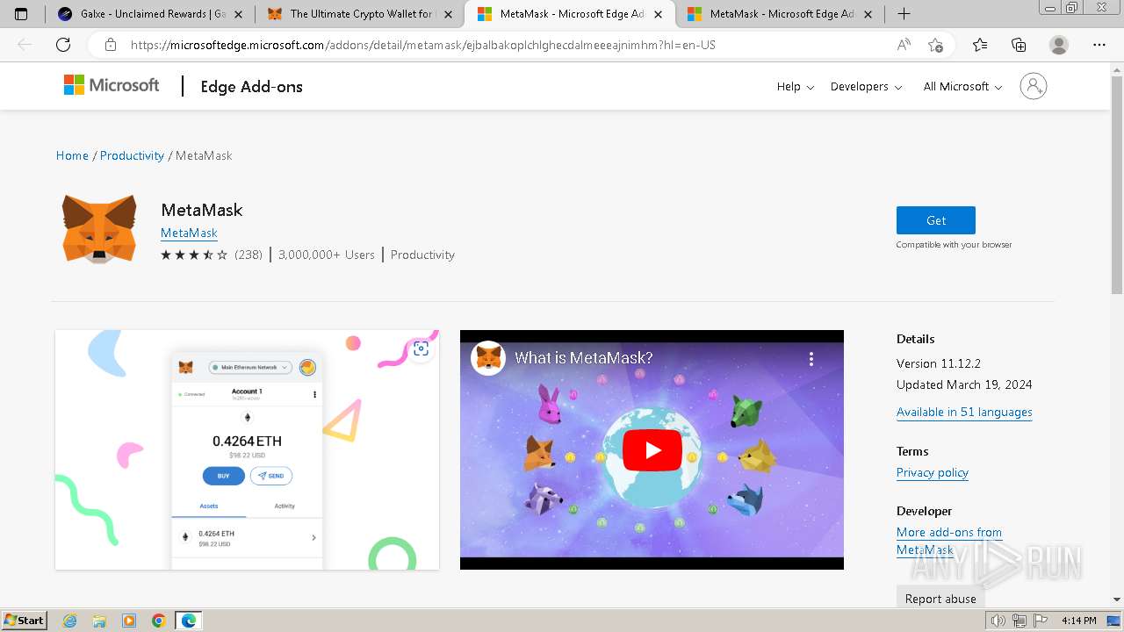Click the browser back arrow

[x=25, y=45]
